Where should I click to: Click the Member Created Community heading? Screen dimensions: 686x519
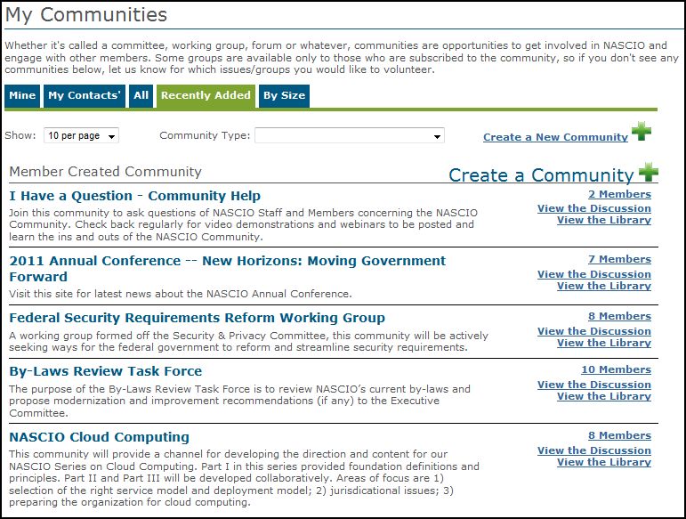pos(106,172)
